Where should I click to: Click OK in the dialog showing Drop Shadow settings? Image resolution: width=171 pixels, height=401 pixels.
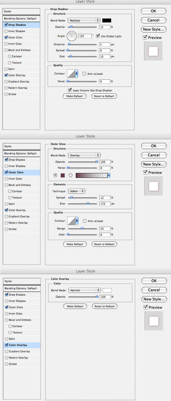pos(153,11)
